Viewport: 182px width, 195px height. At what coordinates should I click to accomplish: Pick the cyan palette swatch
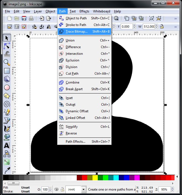pyautogui.click(x=116, y=178)
